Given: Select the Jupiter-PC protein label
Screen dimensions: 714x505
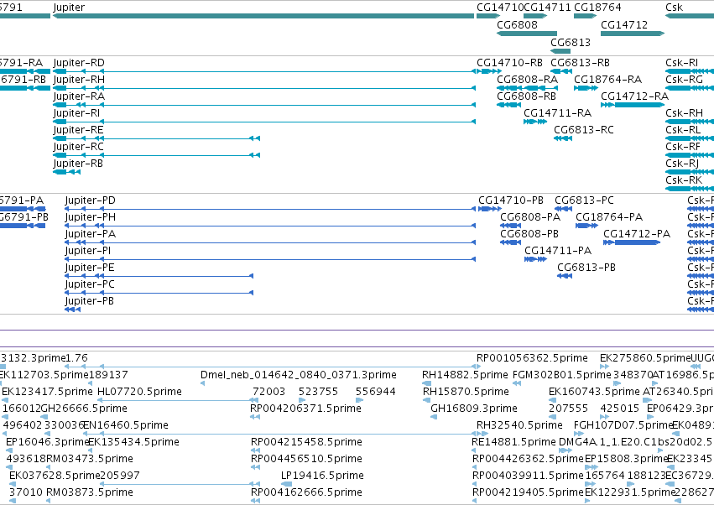Looking at the screenshot, I should (x=90, y=284).
